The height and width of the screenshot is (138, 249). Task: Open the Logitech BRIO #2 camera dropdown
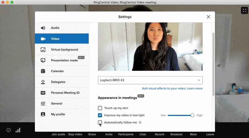point(150,80)
